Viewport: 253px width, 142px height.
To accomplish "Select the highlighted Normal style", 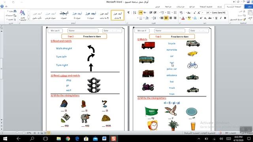I will pyautogui.click(x=117, y=15).
